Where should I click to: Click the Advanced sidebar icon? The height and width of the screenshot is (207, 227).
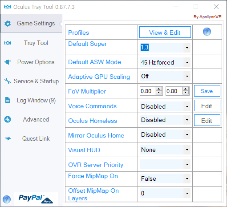coord(8,119)
